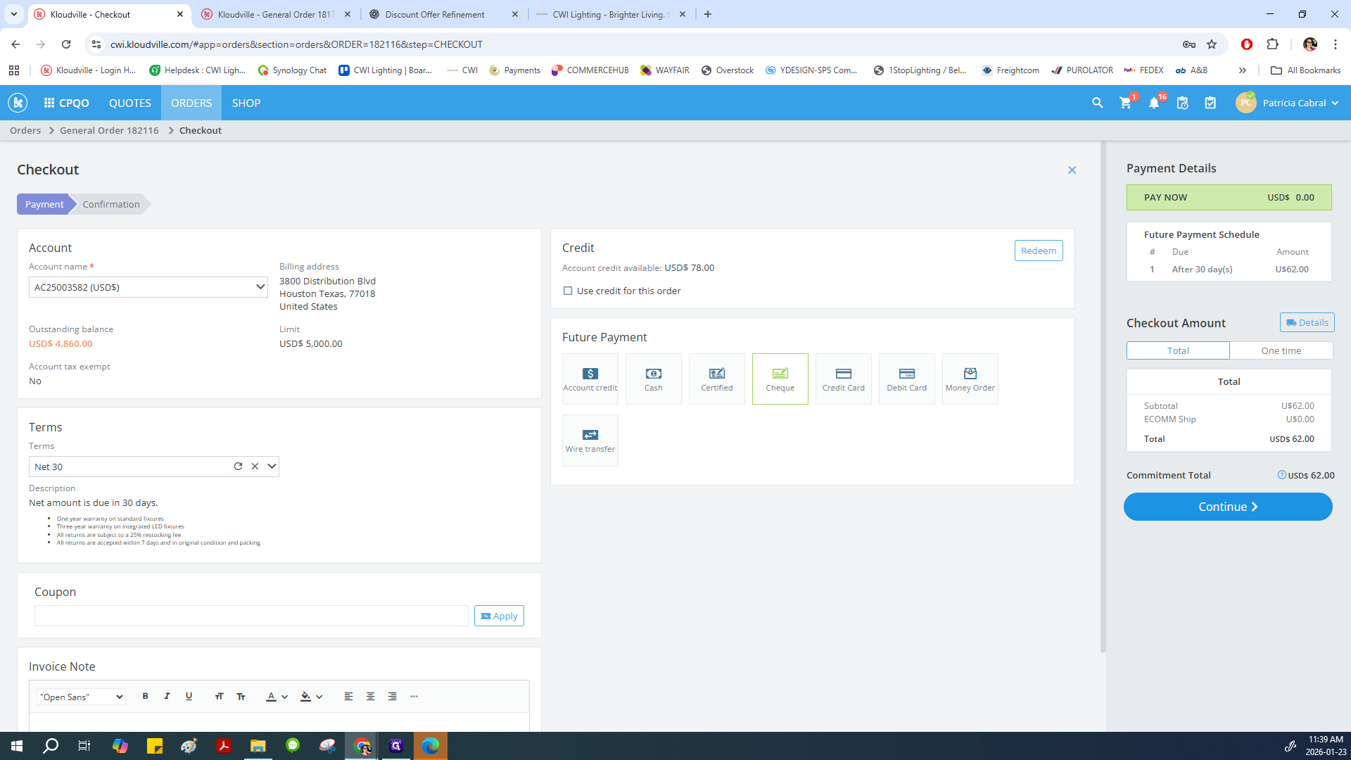This screenshot has width=1351, height=760.
Task: Open the Open Sans font dropdown
Action: (81, 697)
